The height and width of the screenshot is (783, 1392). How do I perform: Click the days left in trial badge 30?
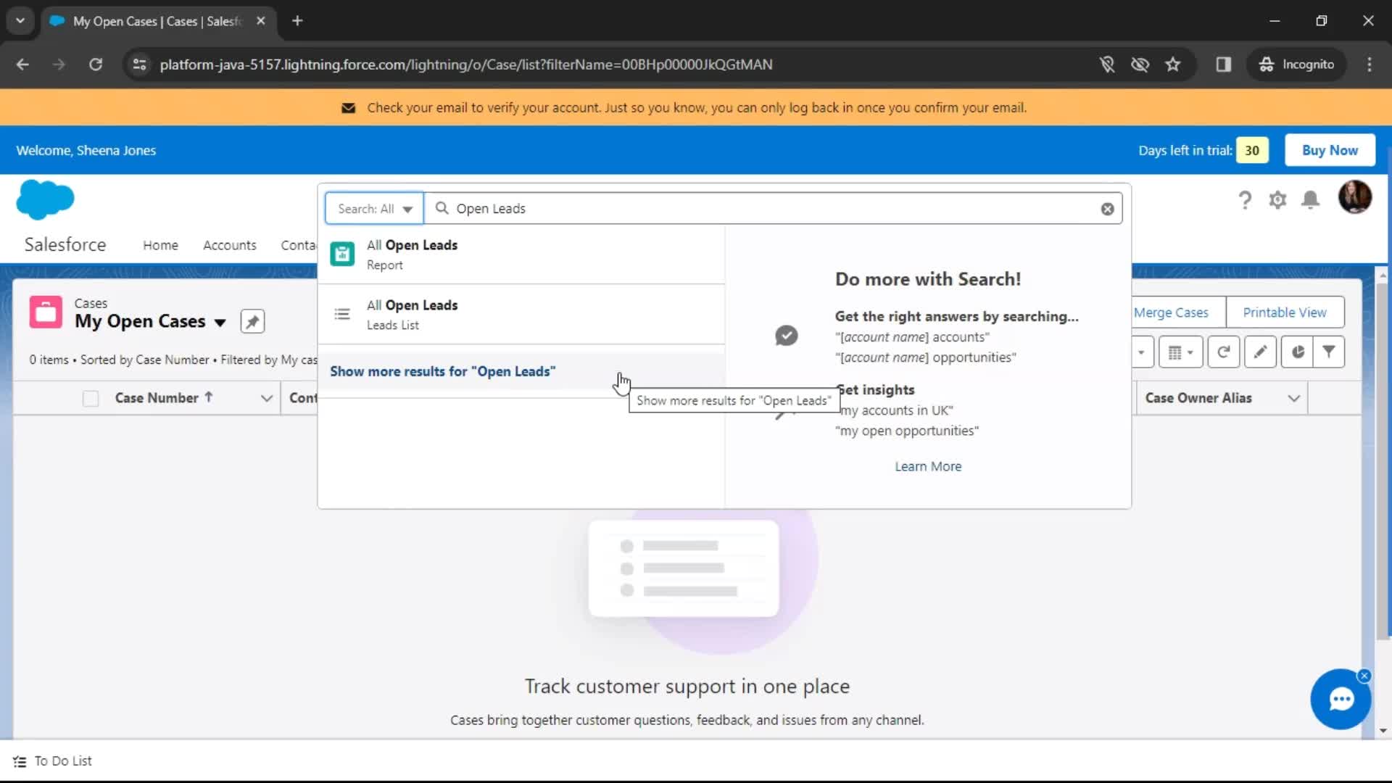coord(1252,150)
